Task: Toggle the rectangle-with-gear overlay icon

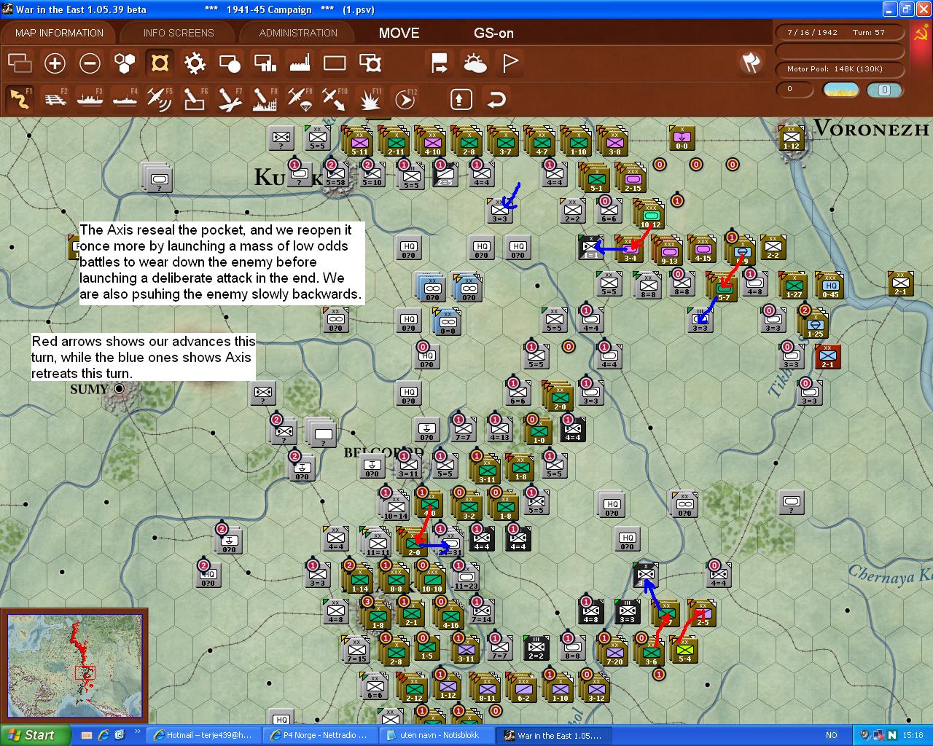Action: pyautogui.click(x=370, y=63)
